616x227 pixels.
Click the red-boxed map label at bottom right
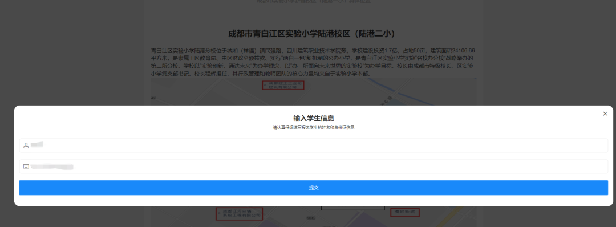pyautogui.click(x=404, y=213)
